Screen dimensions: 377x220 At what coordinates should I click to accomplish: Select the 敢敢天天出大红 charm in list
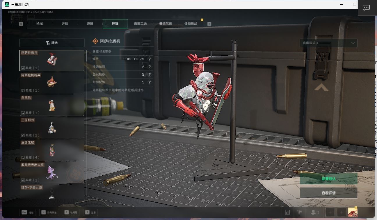coord(52,172)
